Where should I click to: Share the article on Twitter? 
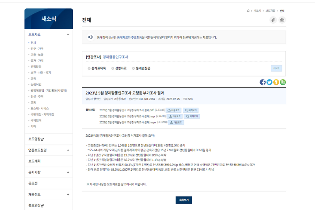(x=269, y=82)
